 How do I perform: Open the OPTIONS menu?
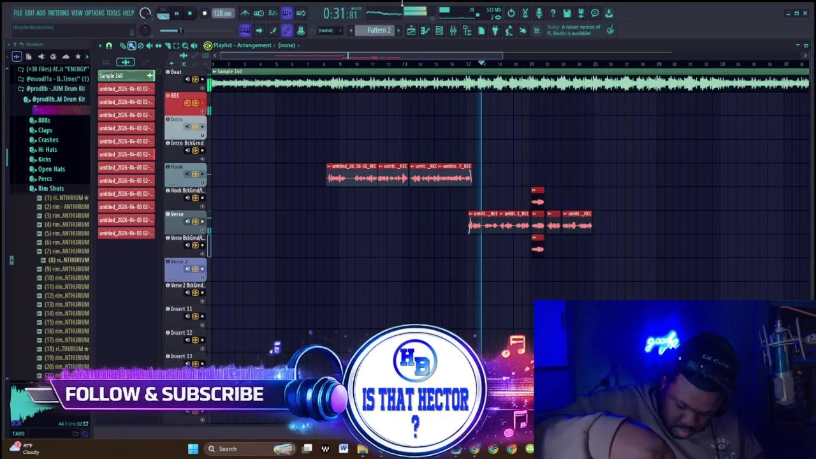(94, 13)
